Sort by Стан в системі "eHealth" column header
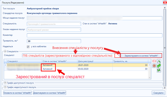This screenshot has height=97, width=167. [x=59, y=61]
